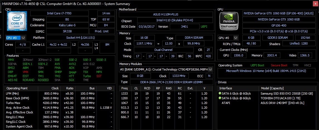
Task: Click the red Secure Boot label
Action: [279, 65]
